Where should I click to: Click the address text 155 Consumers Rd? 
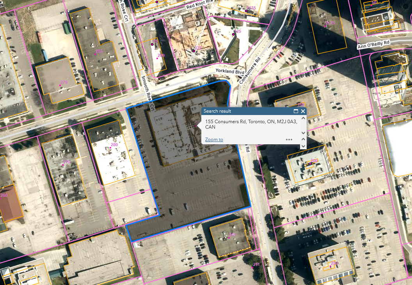(x=226, y=122)
